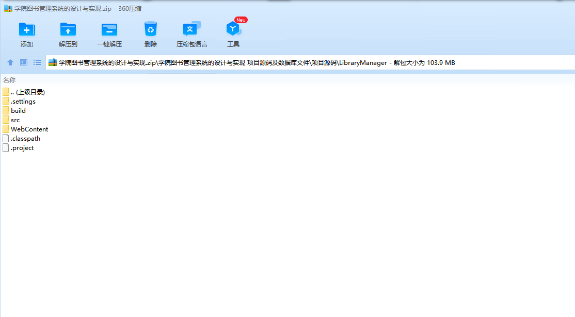Screen dimensions: 575x317
Task: Click the 名称 column header
Action: coord(9,80)
